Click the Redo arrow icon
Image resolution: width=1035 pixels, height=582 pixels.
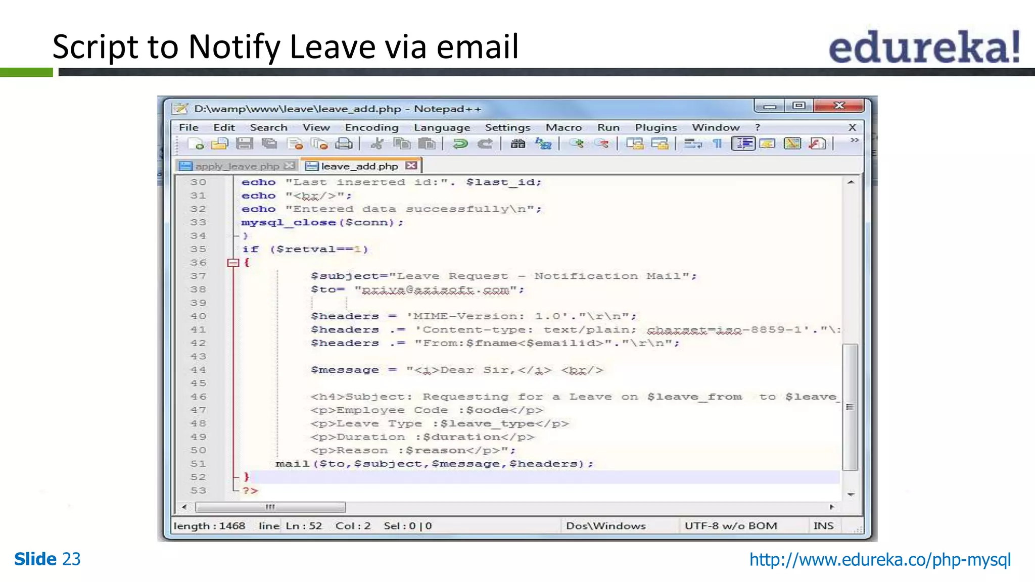pyautogui.click(x=485, y=144)
